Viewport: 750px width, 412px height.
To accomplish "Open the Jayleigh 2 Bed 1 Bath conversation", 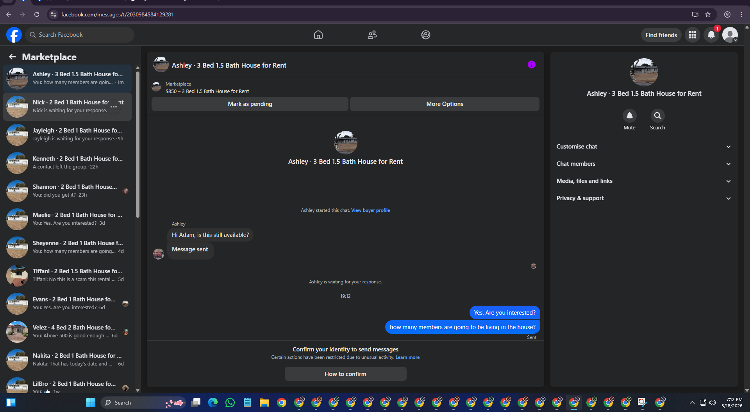I will click(x=67, y=134).
